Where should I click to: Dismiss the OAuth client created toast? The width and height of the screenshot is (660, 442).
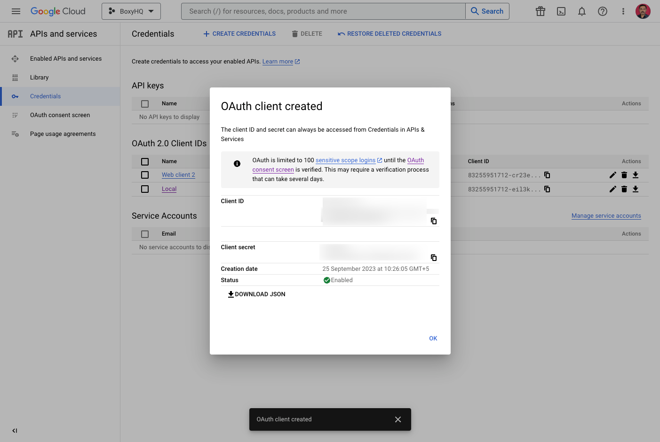pos(398,419)
